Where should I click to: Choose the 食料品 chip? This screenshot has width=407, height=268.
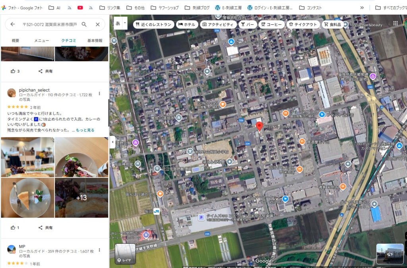(x=333, y=24)
